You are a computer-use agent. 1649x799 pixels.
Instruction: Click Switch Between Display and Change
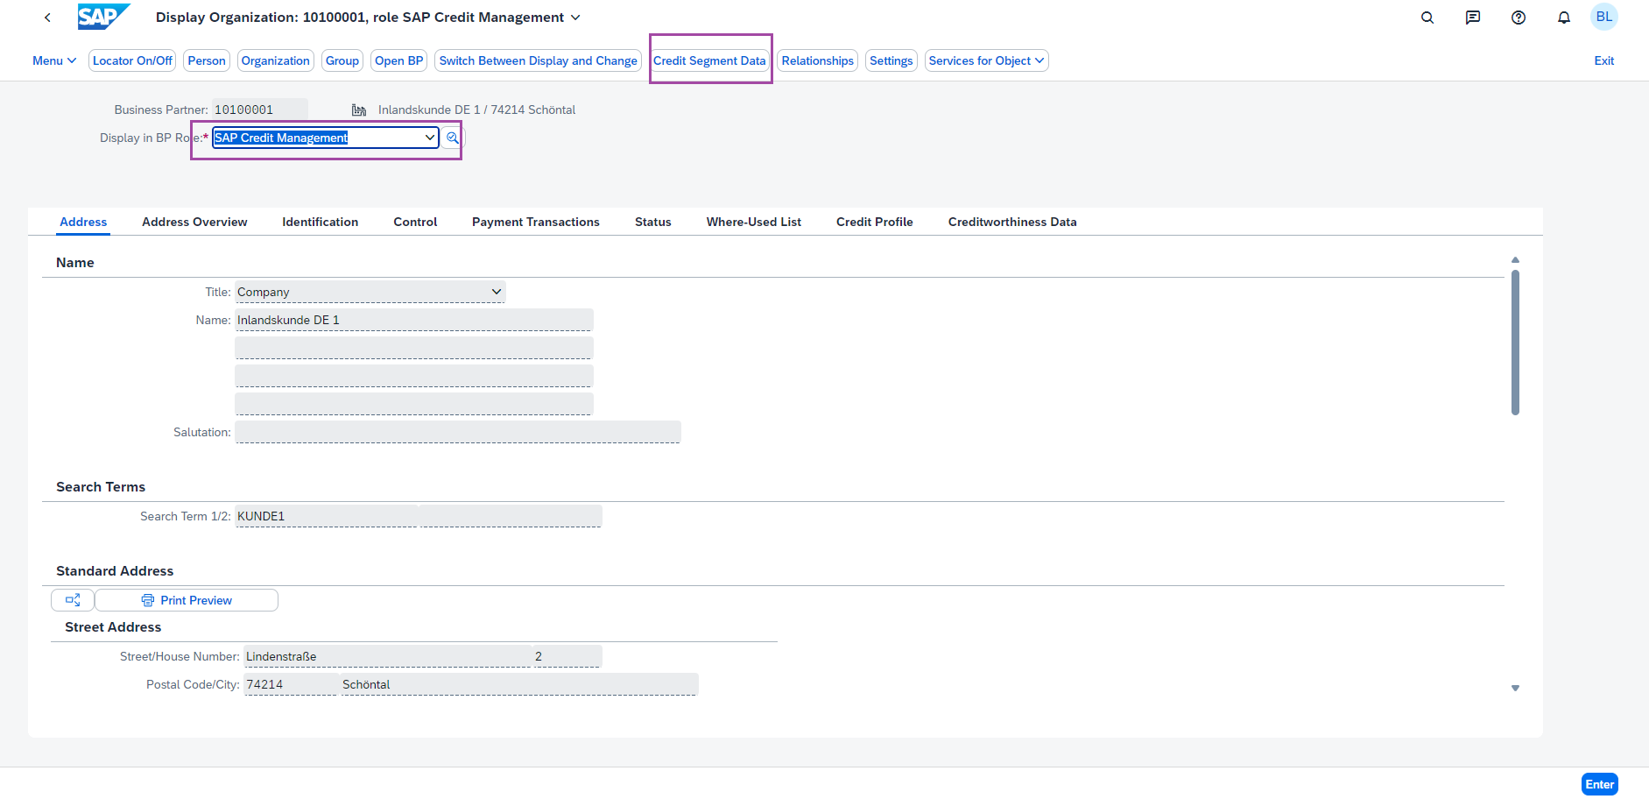coord(539,60)
